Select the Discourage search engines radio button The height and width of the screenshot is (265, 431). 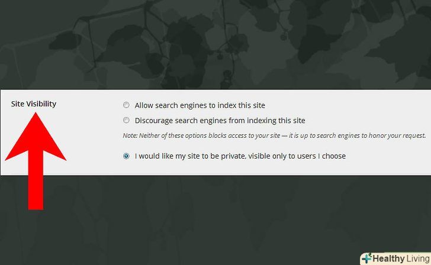coord(126,121)
